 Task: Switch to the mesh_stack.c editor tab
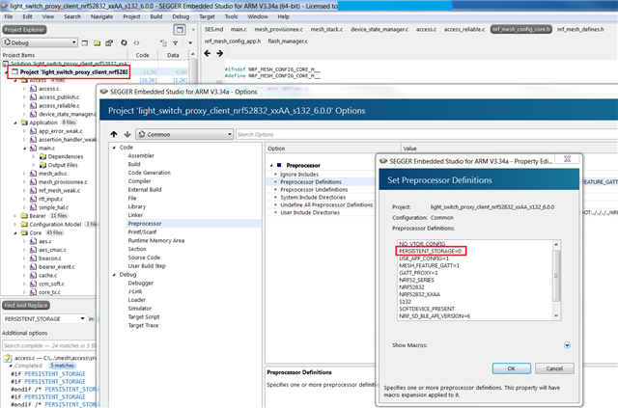[326, 30]
